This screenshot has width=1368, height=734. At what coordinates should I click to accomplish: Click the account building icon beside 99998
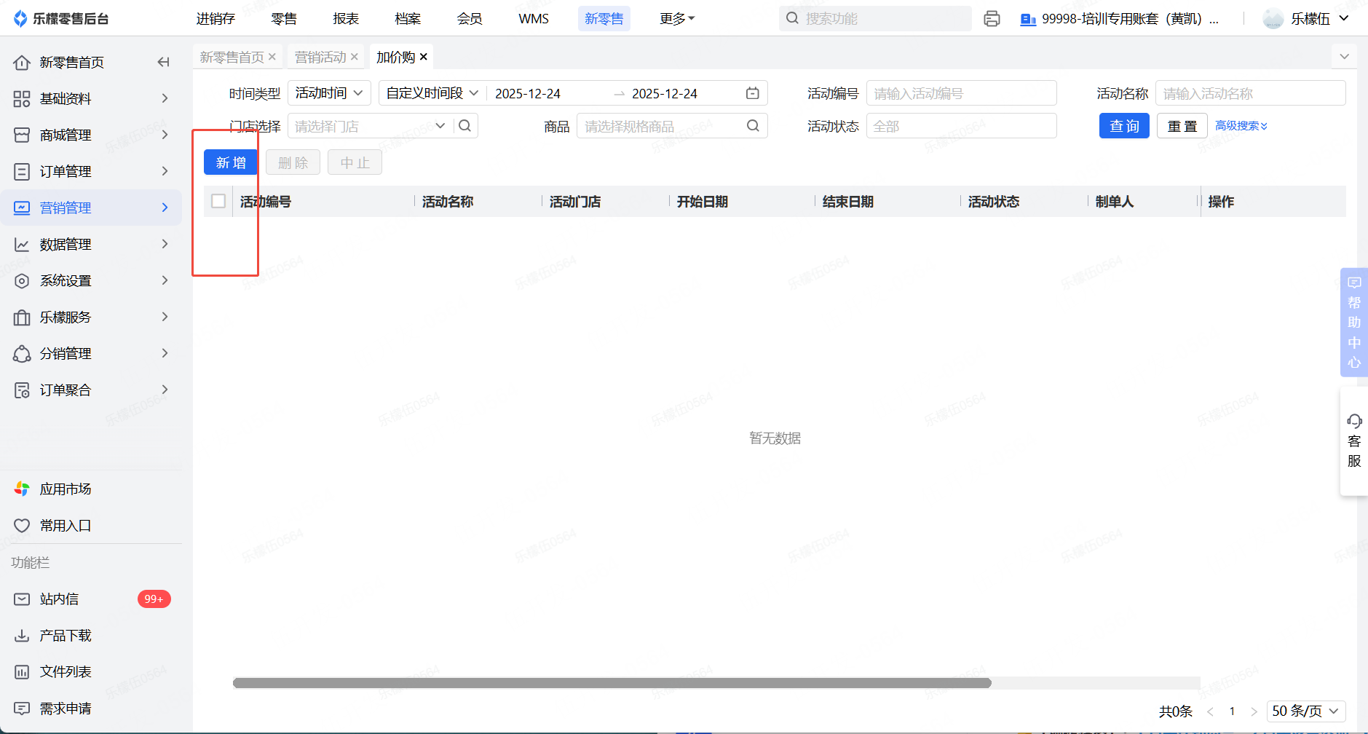1028,20
